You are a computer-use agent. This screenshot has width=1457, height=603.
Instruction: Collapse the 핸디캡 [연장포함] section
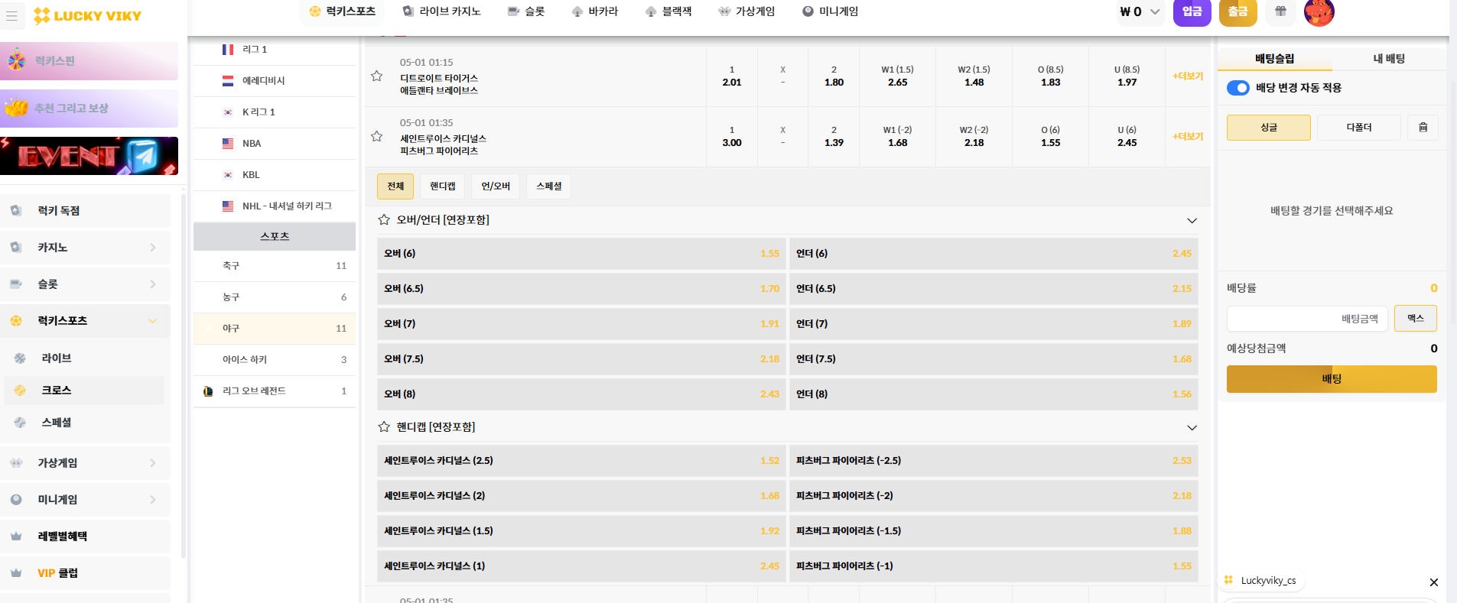(1191, 428)
